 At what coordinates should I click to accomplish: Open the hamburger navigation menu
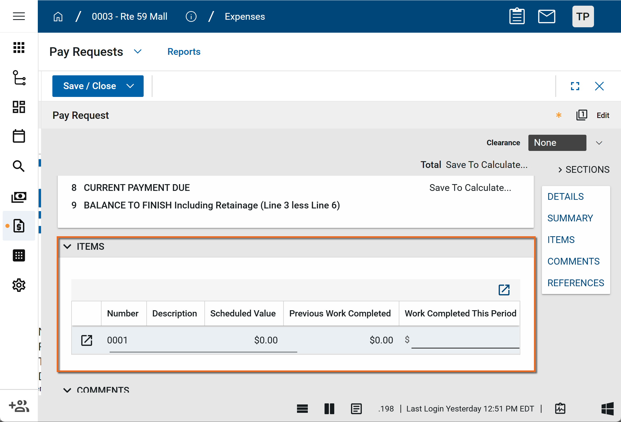[19, 16]
